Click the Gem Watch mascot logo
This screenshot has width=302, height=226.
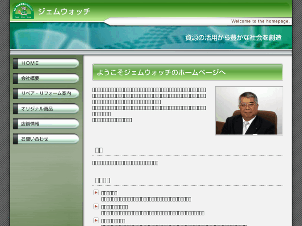(x=23, y=11)
